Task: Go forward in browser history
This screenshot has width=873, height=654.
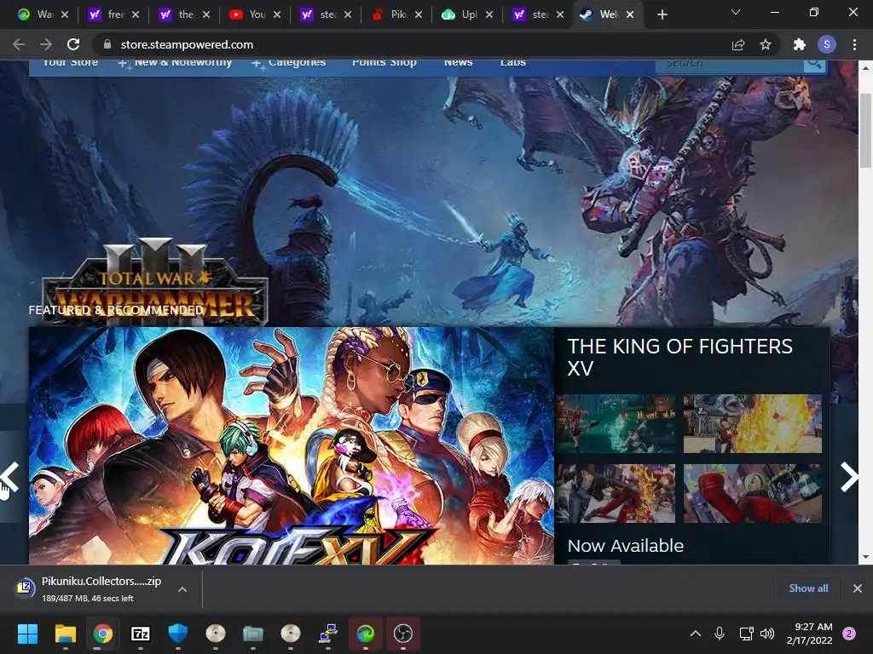Action: 46,44
